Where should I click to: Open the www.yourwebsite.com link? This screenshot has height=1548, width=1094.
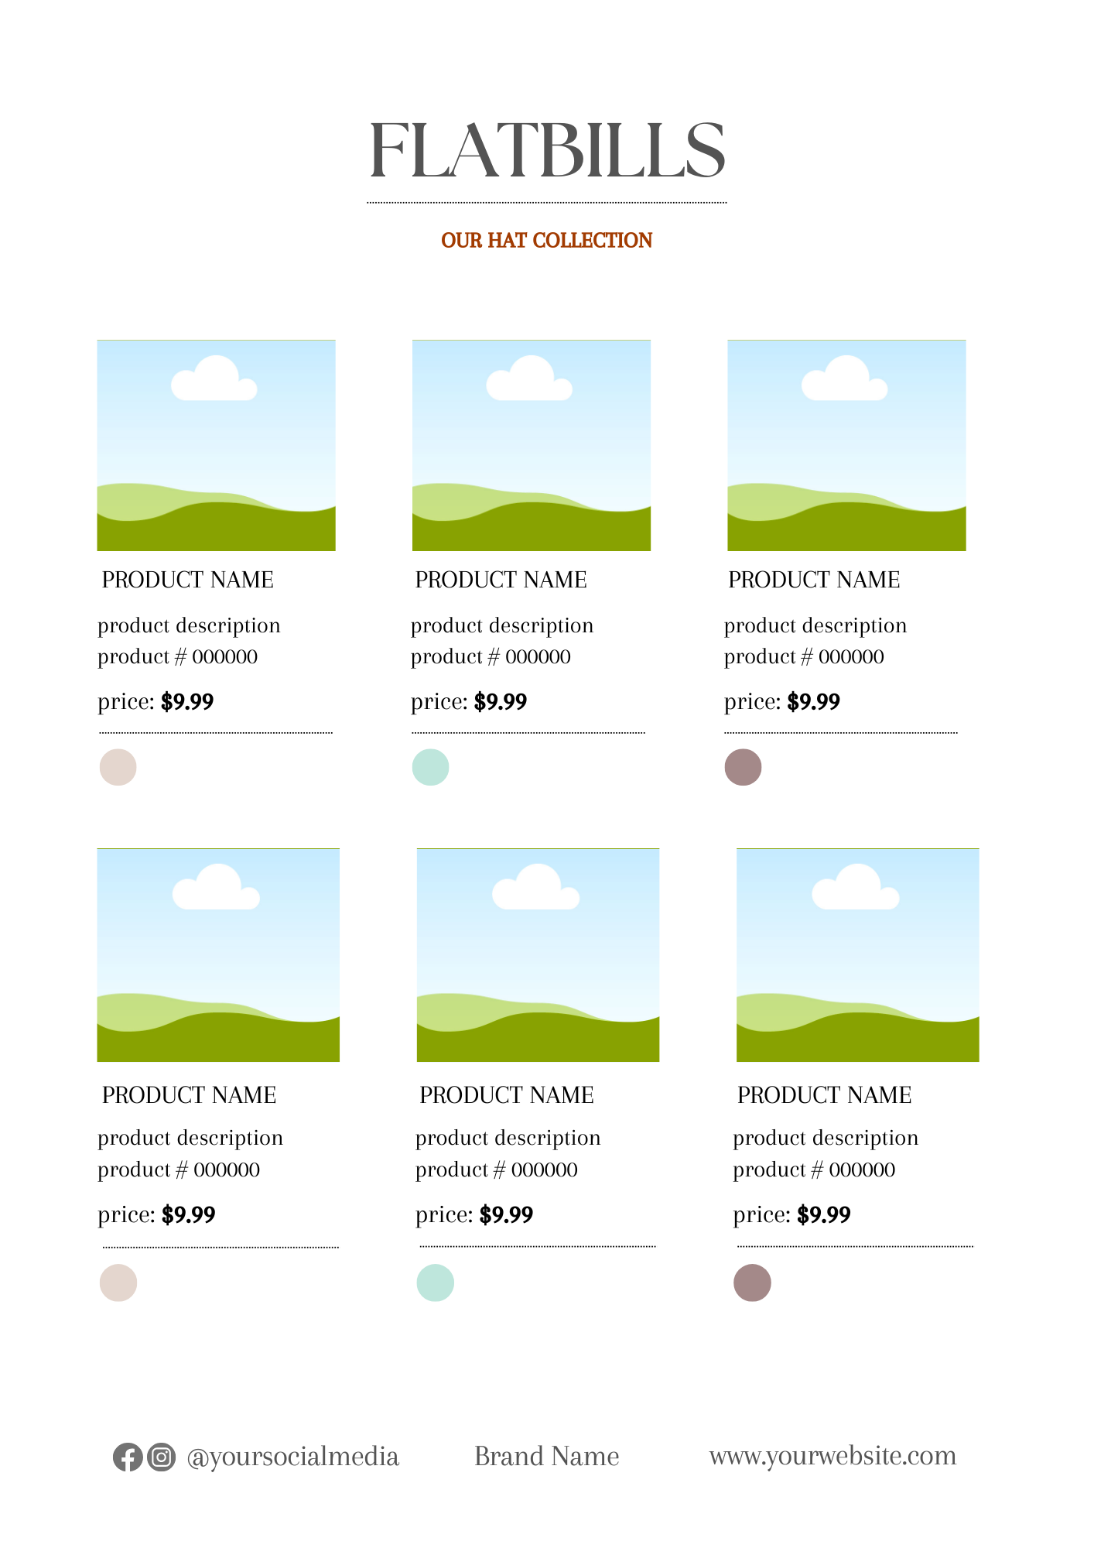point(832,1456)
